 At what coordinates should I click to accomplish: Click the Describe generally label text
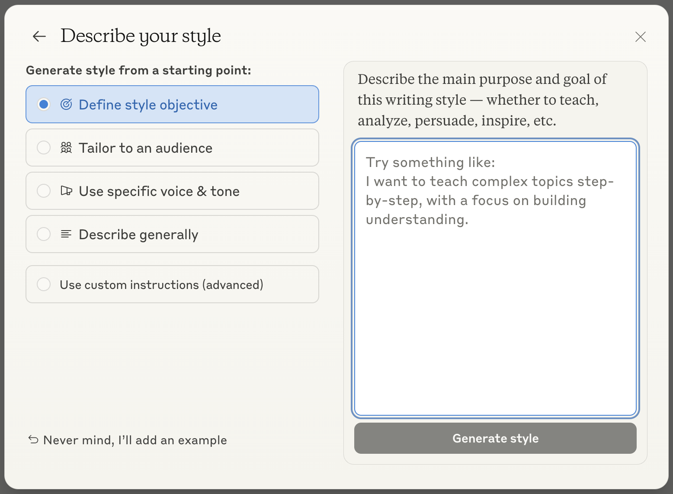(x=138, y=234)
